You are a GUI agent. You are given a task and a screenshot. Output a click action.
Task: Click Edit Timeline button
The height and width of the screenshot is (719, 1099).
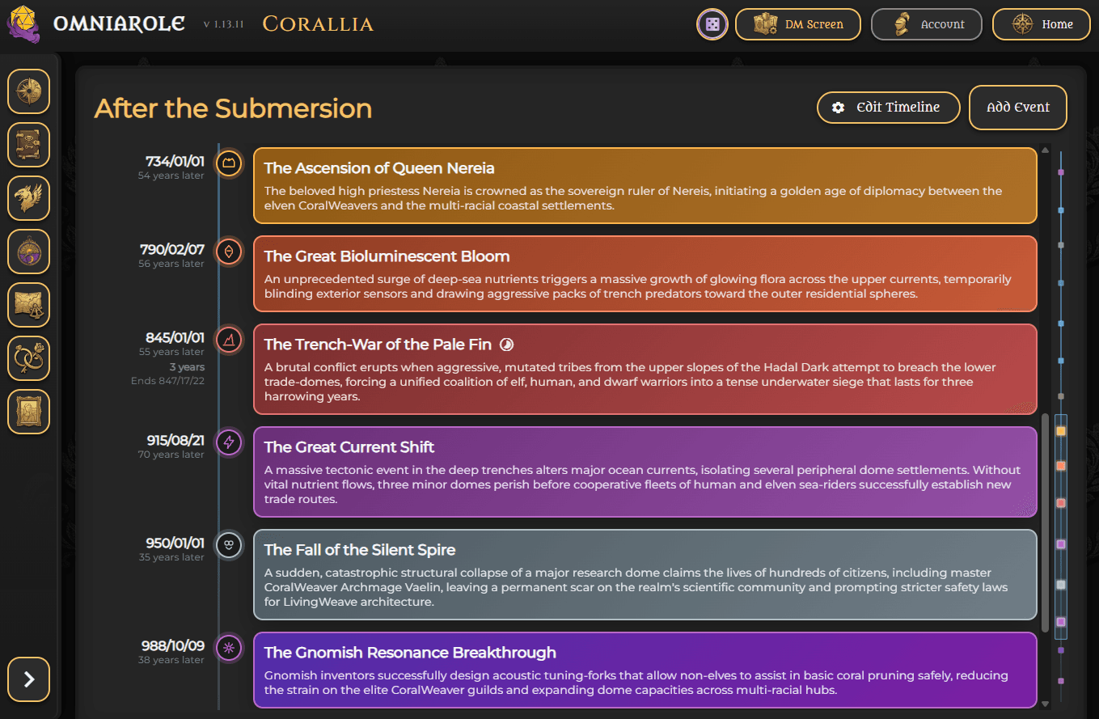point(889,108)
